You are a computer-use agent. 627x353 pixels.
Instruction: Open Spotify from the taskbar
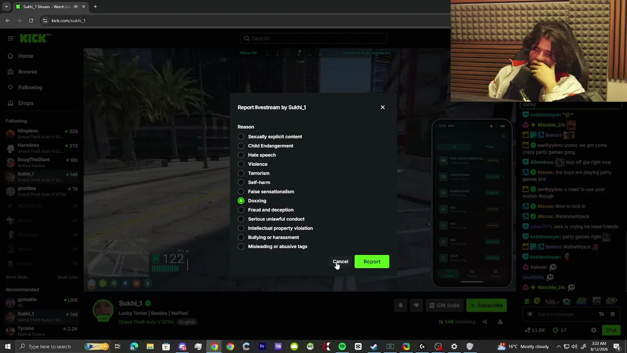point(342,347)
